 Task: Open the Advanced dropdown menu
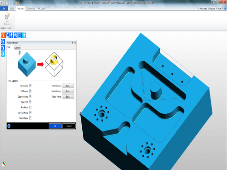coord(202,8)
